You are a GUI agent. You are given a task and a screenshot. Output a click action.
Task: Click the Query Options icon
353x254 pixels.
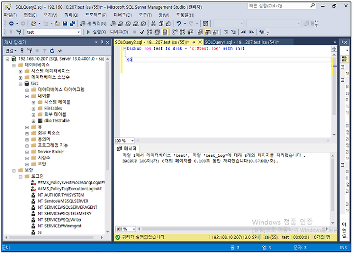pos(157,32)
